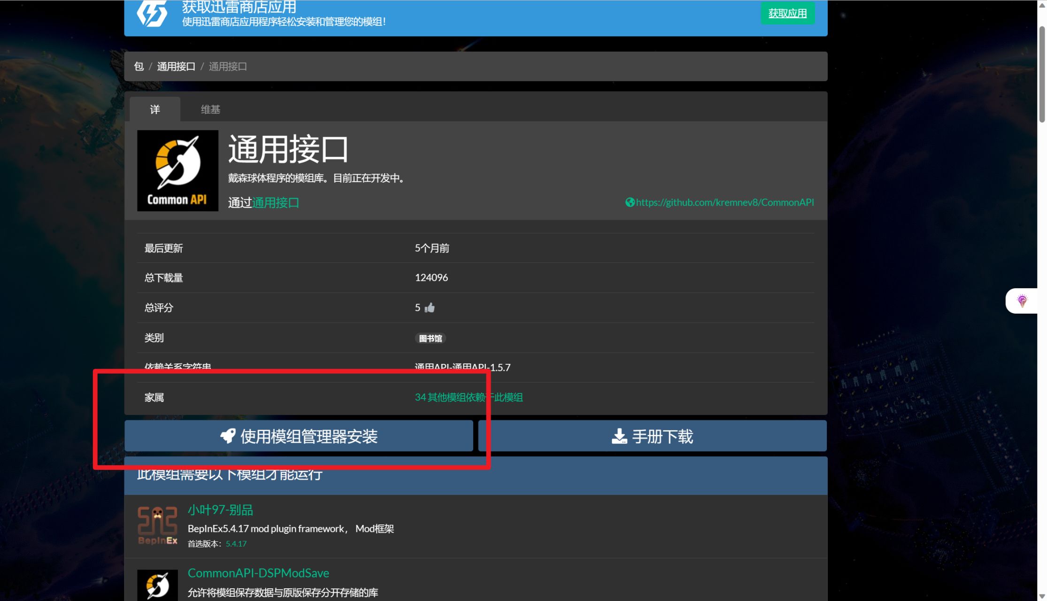
Task: Click the 手册下载 button
Action: click(653, 436)
